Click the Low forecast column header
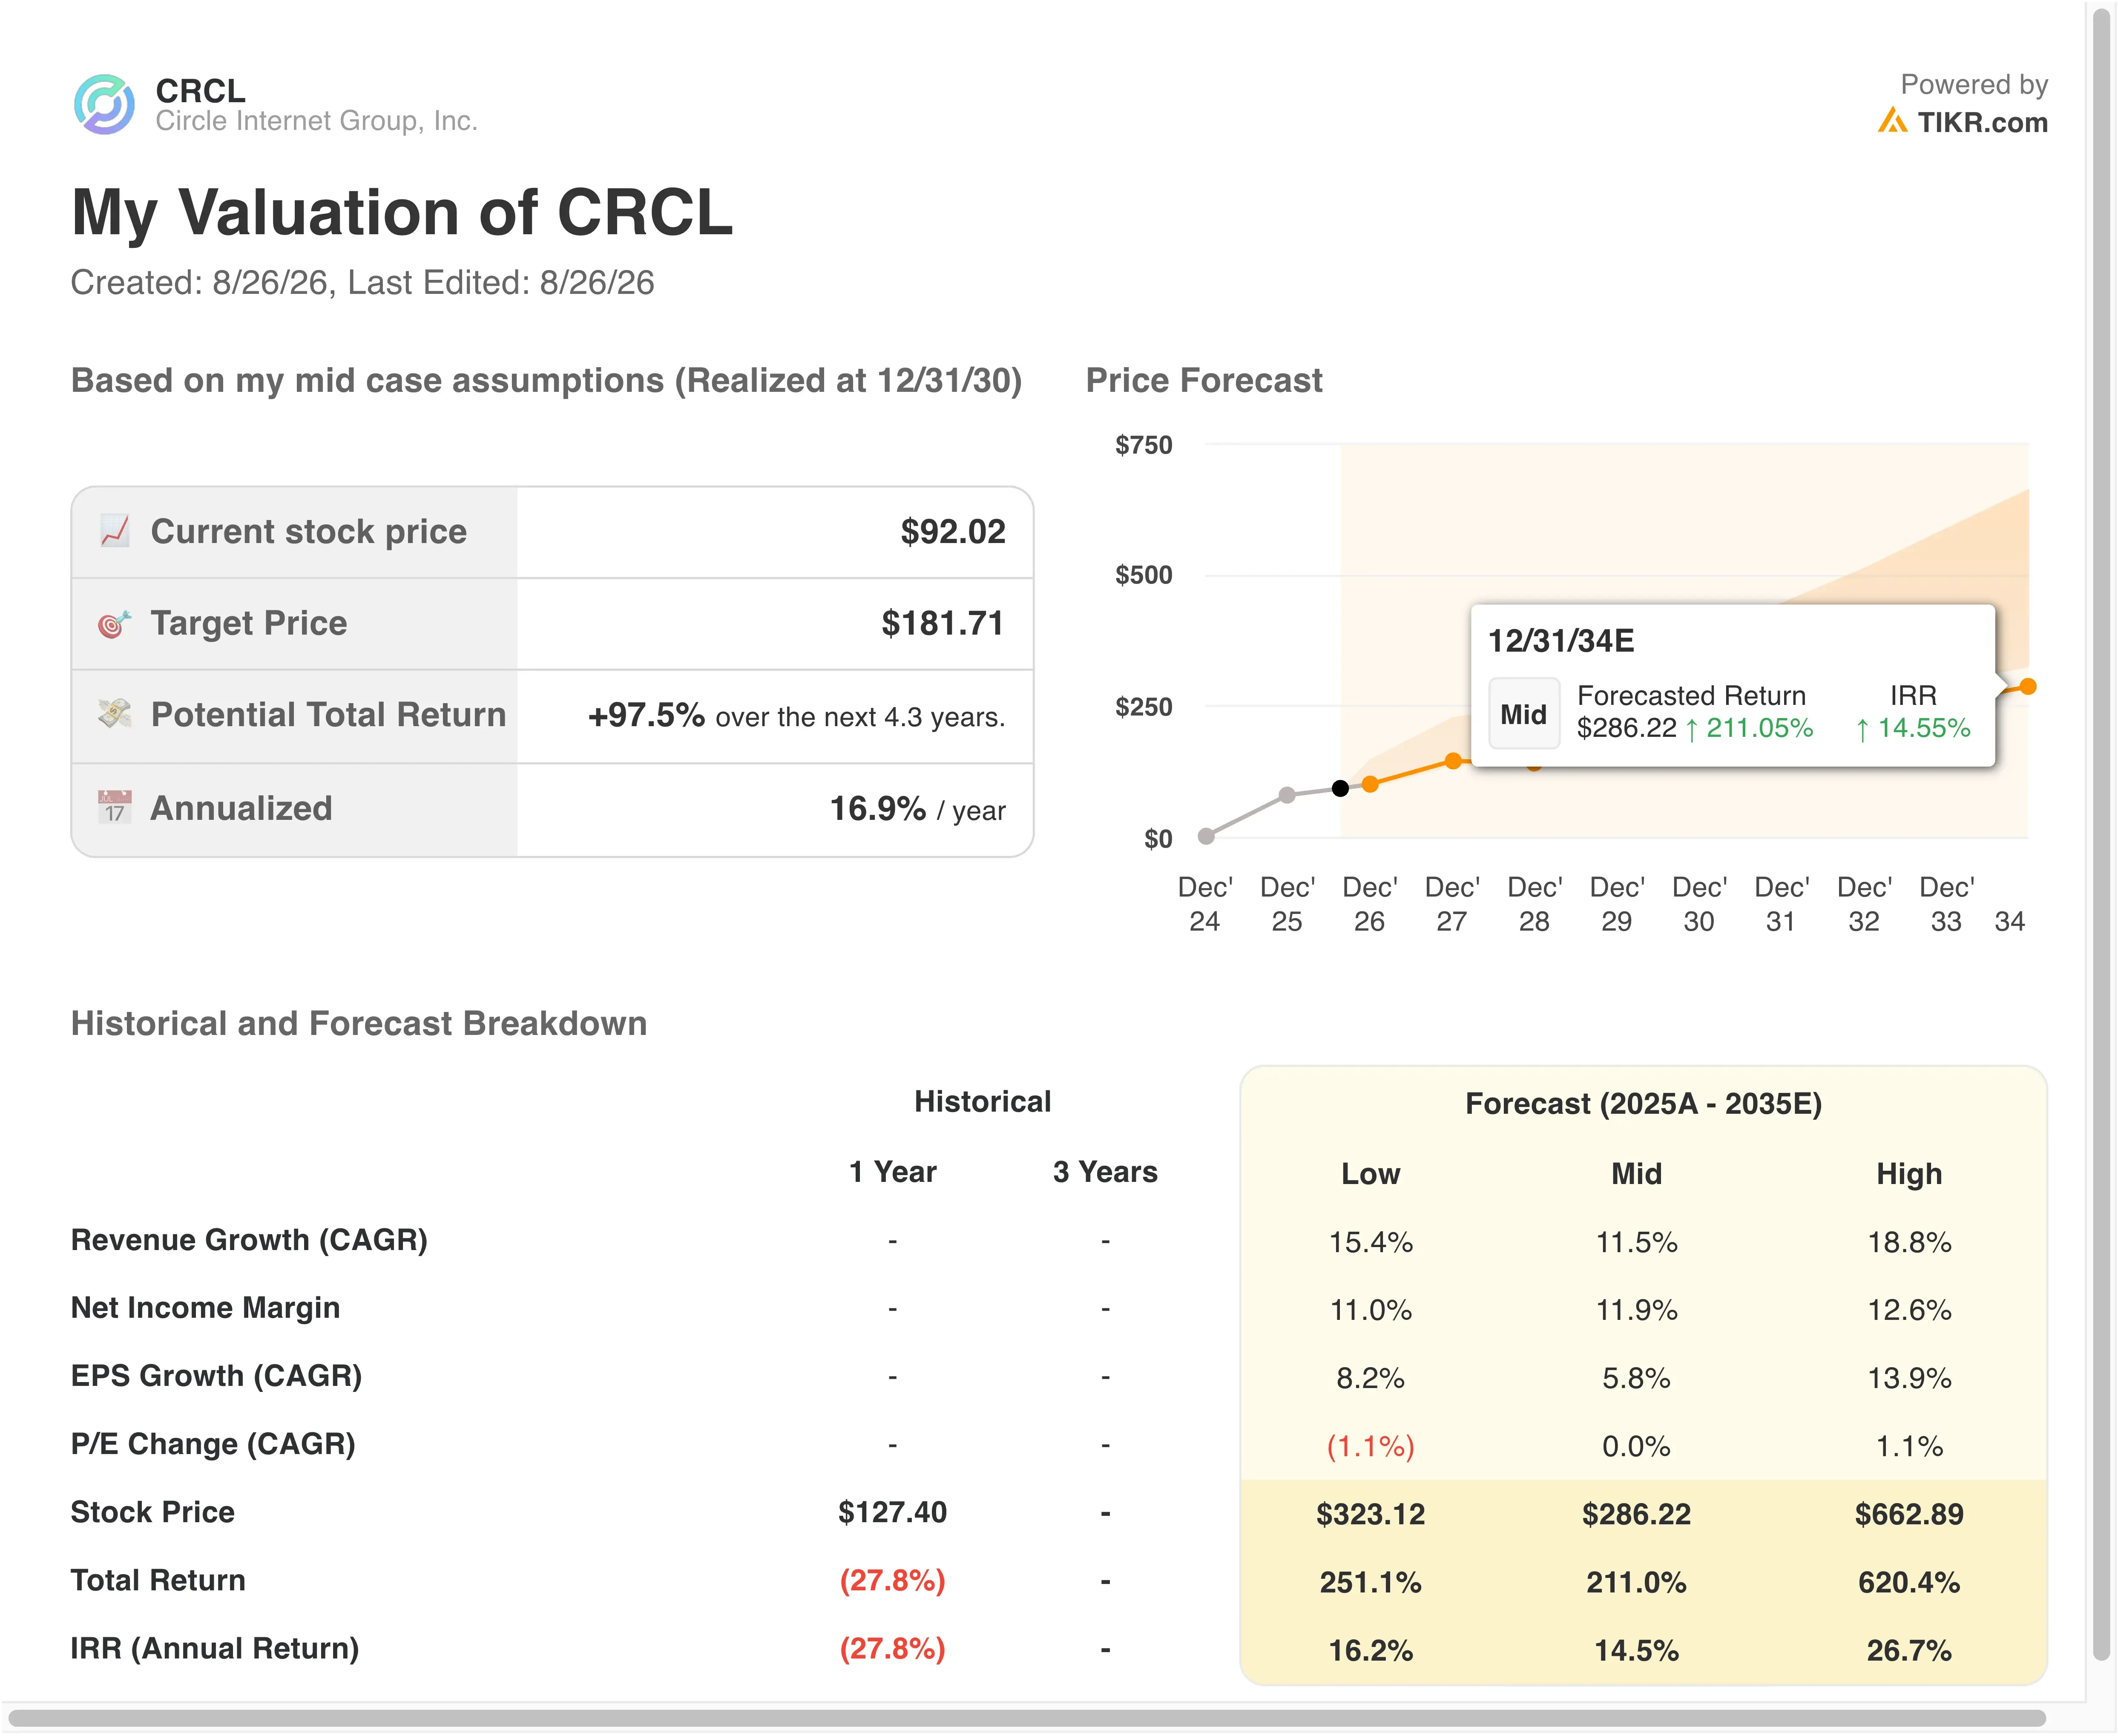 point(1370,1174)
